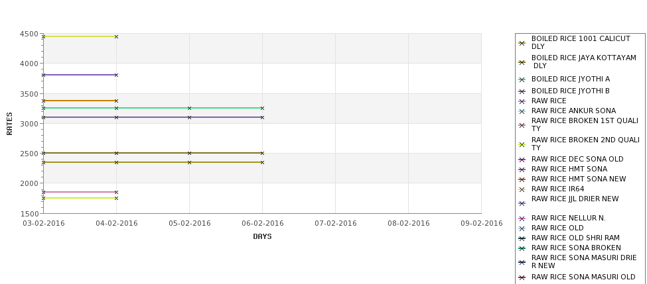Click the RATES axis title
The image size is (647, 284).
point(9,124)
